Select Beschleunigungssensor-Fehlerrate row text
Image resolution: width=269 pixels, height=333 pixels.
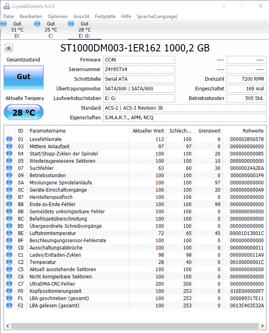click(68, 240)
